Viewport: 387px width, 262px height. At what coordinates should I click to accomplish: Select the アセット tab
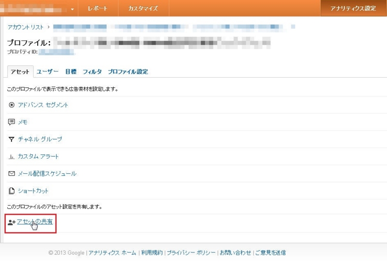pos(20,72)
